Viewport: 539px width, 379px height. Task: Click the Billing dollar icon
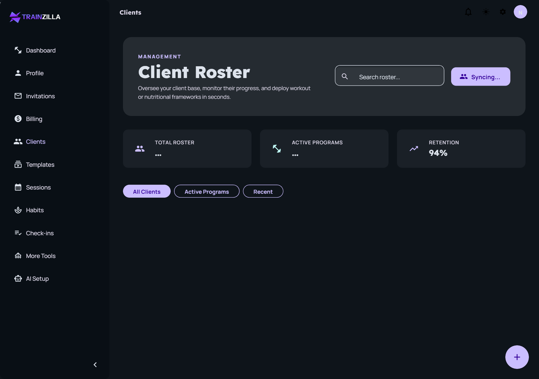click(18, 119)
